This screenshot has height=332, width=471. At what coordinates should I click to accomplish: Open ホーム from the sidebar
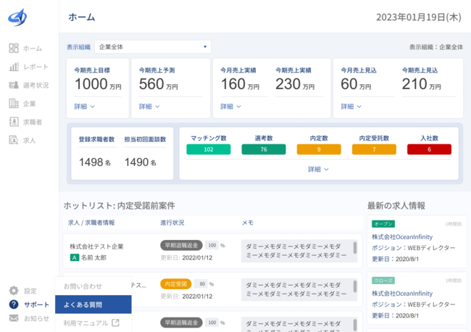tap(32, 48)
